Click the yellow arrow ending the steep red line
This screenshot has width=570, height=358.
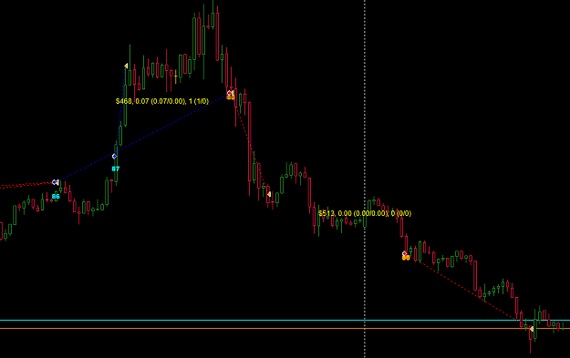coord(269,194)
